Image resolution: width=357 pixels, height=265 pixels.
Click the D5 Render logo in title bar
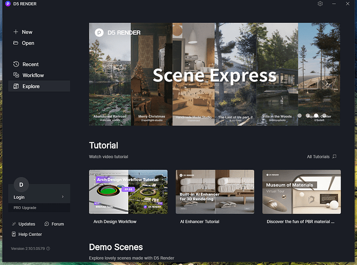(8, 4)
